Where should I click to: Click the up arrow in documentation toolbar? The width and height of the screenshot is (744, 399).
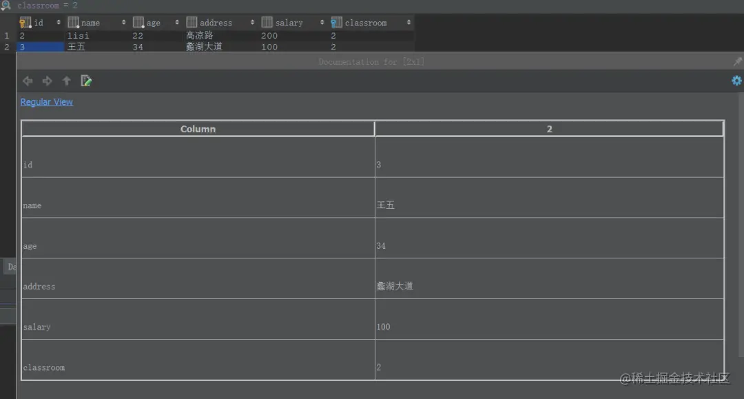[x=66, y=81]
